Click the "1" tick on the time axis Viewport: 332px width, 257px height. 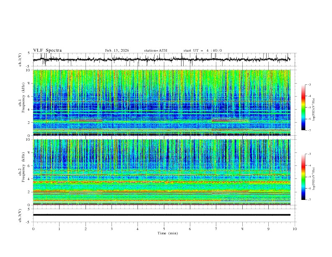point(59,229)
